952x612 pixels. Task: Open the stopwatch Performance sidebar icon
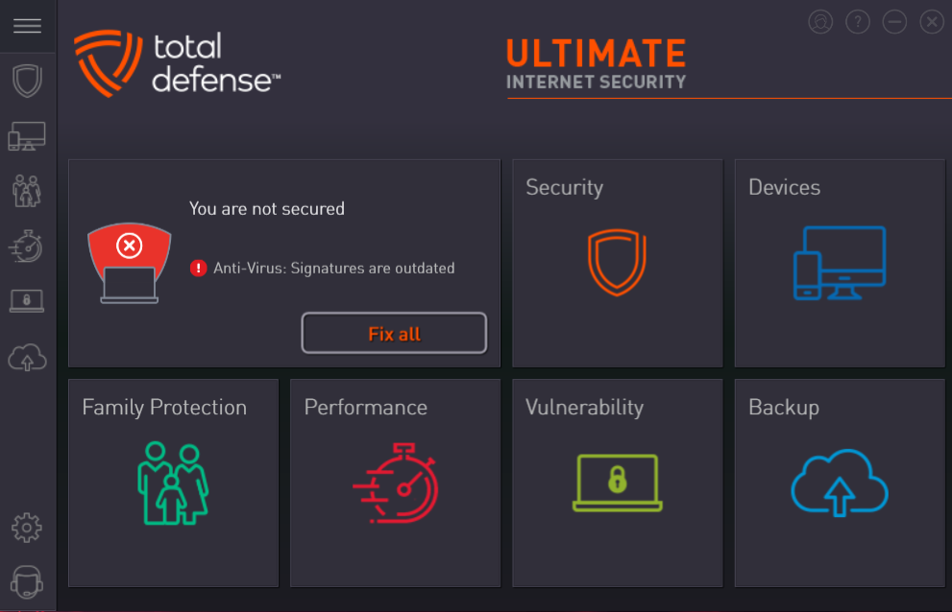[x=26, y=246]
